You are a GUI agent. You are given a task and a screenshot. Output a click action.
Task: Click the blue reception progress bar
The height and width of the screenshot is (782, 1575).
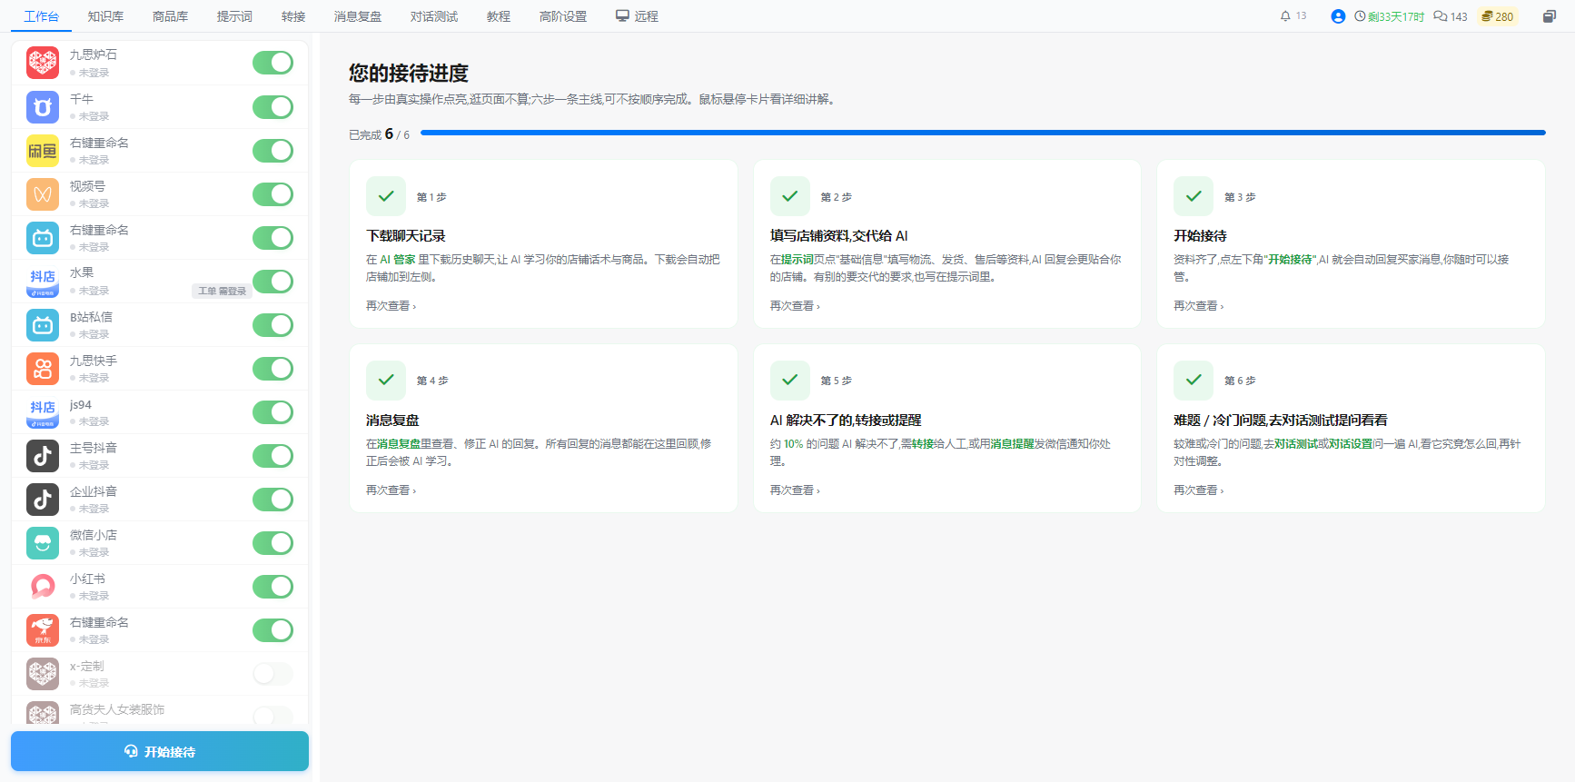(x=983, y=133)
